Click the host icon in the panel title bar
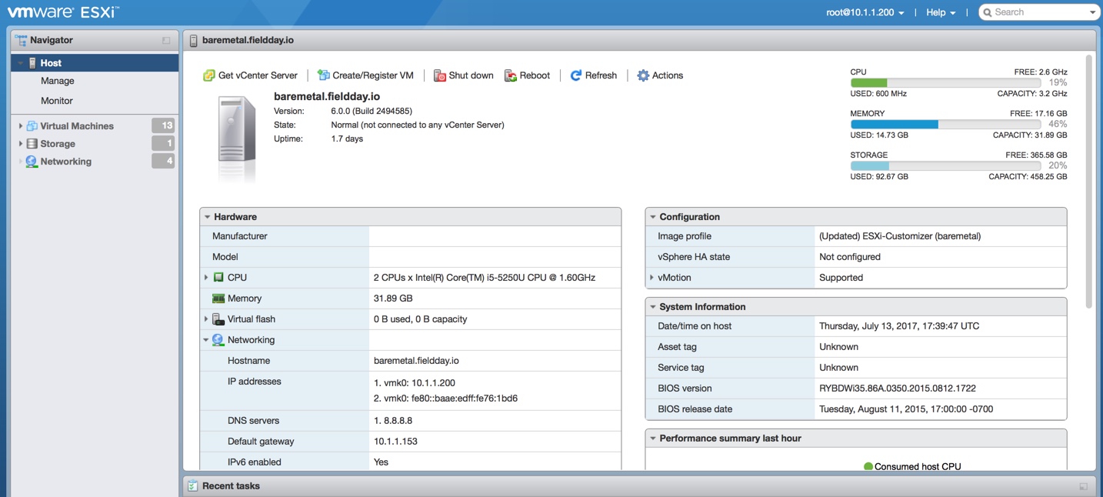This screenshot has width=1103, height=497. [193, 40]
